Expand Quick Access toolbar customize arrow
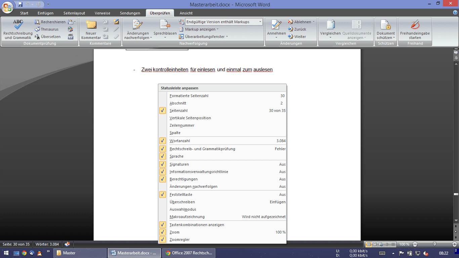459x258 pixels. (48, 4)
